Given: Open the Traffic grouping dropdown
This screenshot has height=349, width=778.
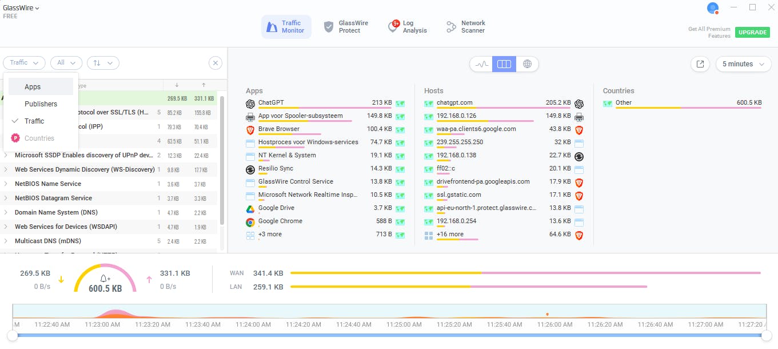Looking at the screenshot, I should (x=24, y=63).
